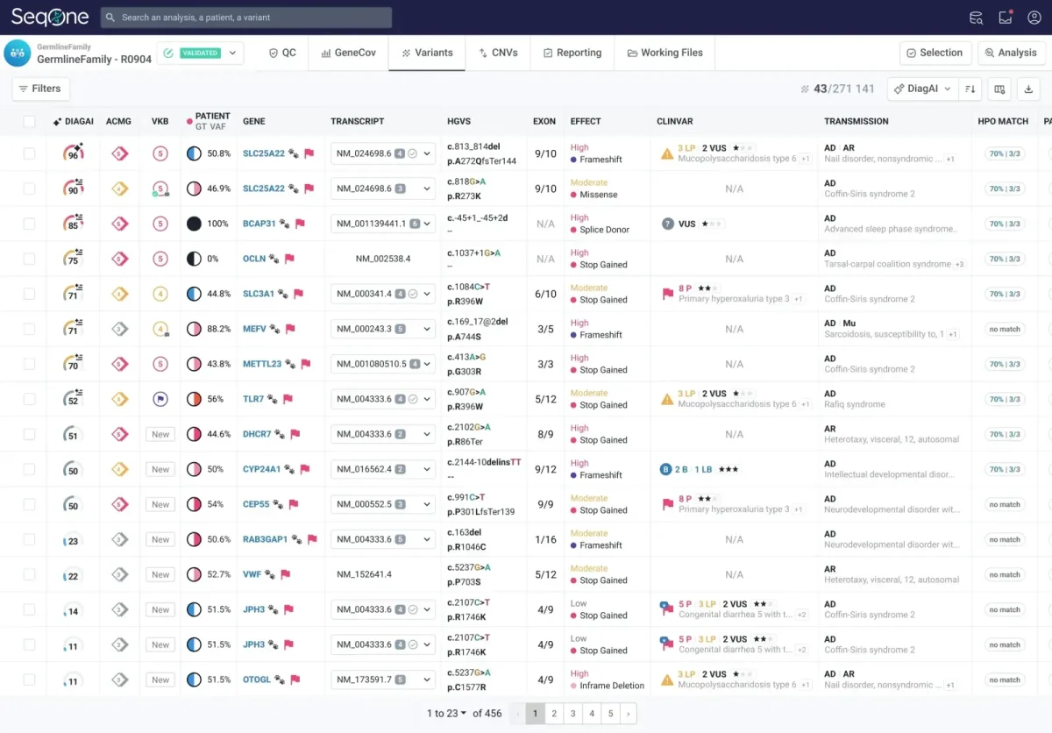
Task: Click the sort order icon beside DiagAI
Action: 970,89
